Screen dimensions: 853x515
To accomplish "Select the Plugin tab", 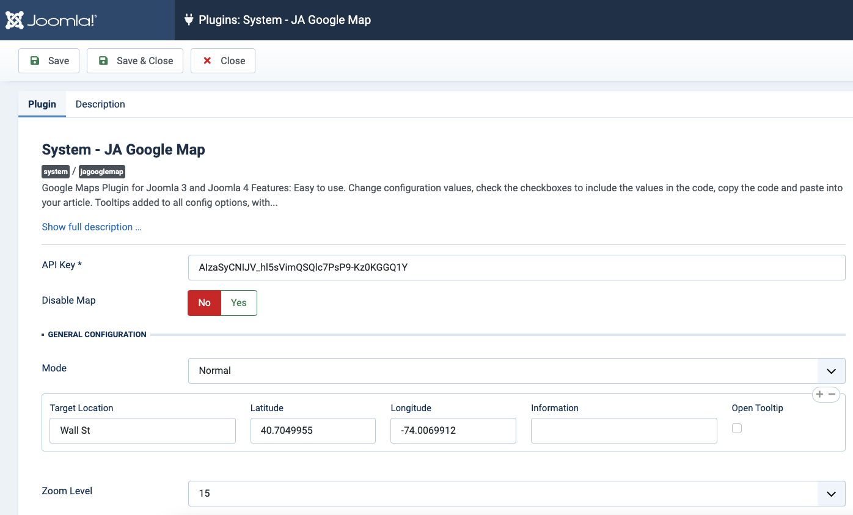I will tap(42, 104).
